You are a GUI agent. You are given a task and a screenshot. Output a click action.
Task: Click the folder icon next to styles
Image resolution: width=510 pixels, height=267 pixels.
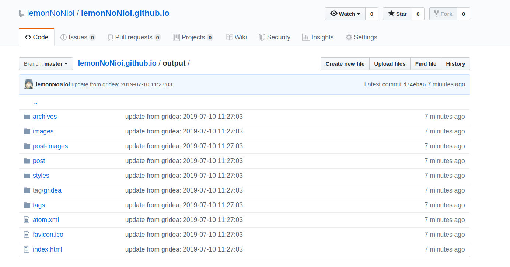27,175
